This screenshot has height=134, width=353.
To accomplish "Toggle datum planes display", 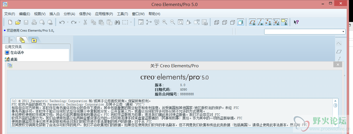I will 253,22.
